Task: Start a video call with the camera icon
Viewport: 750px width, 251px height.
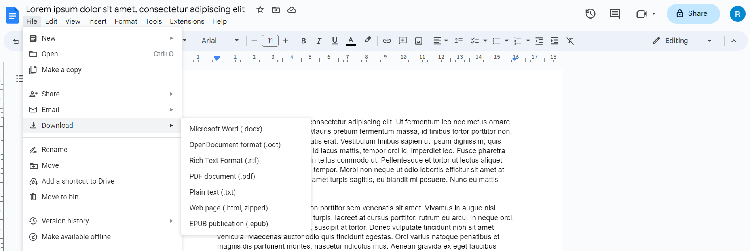Action: [x=641, y=14]
